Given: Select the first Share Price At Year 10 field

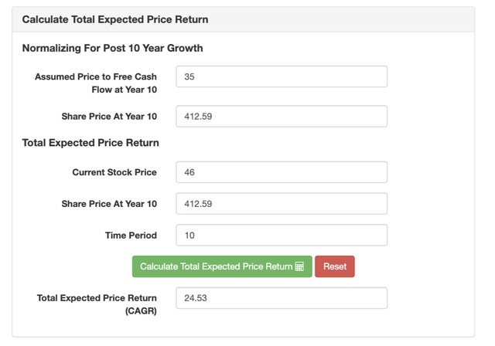Looking at the screenshot, I should pos(282,117).
